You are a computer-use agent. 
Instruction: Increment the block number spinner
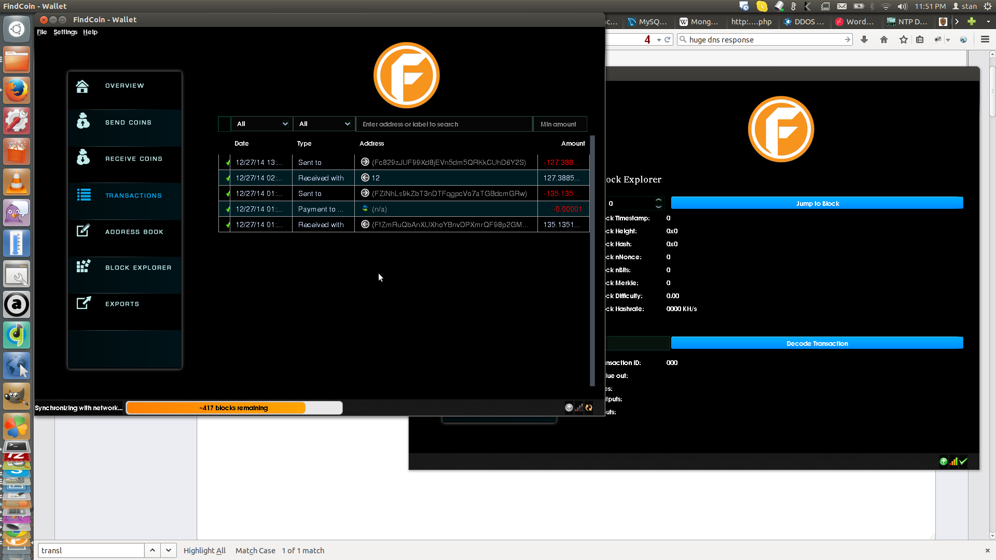pos(658,200)
